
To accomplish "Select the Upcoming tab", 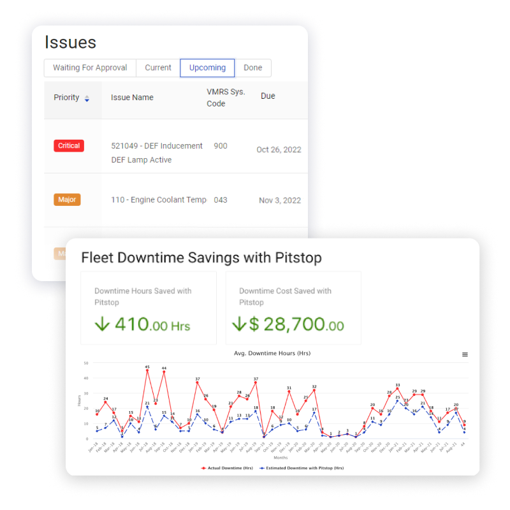I will (x=208, y=68).
